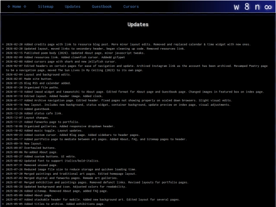Select entry 'Published poem body (2026)'
This screenshot has height=207, width=276.
pyautogui.click(x=75, y=53)
